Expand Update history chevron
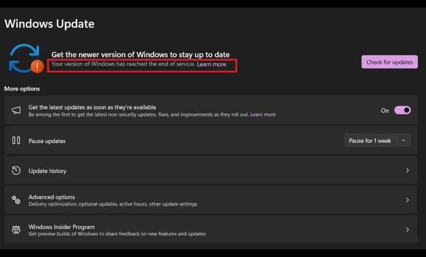This screenshot has height=257, width=426. pos(407,170)
